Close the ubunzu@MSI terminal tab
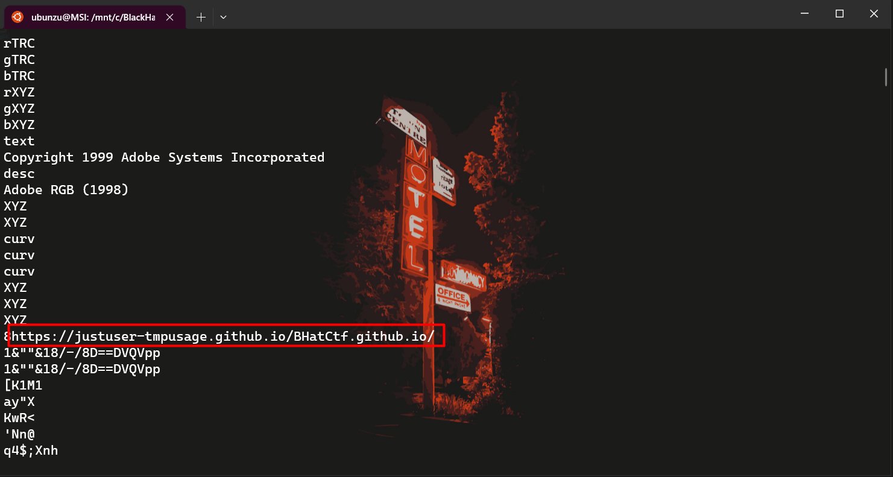 (x=170, y=17)
